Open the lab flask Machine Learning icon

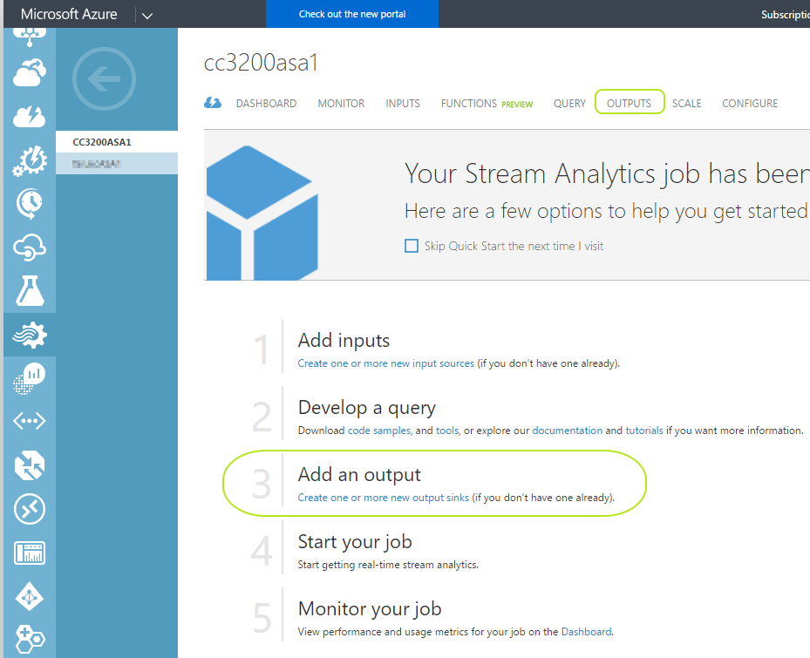30,290
